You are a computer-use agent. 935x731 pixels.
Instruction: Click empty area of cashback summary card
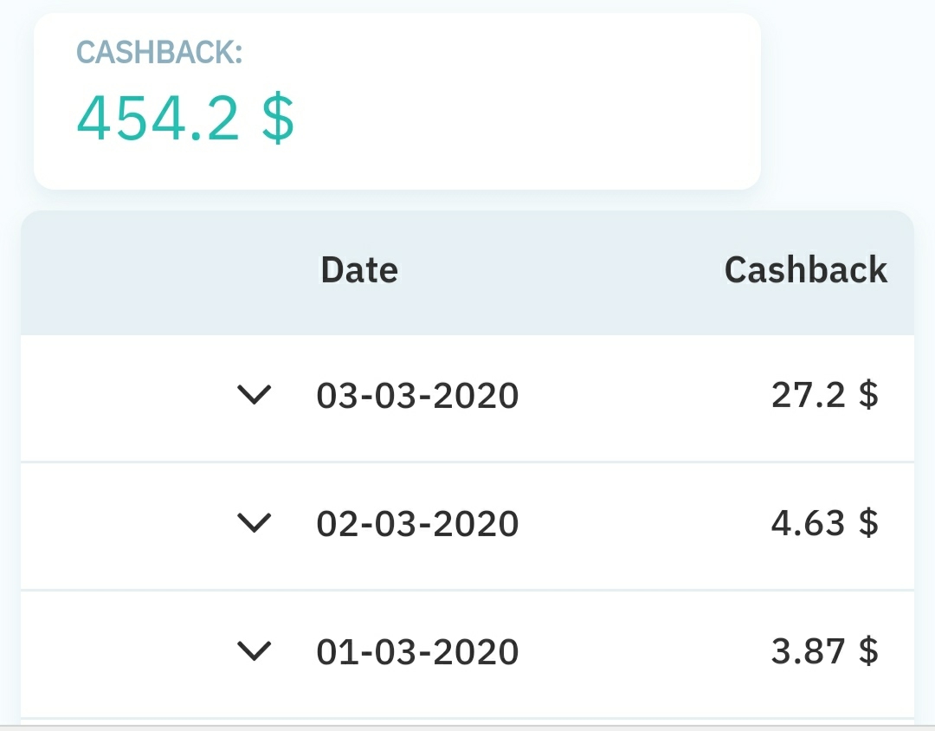click(525, 101)
